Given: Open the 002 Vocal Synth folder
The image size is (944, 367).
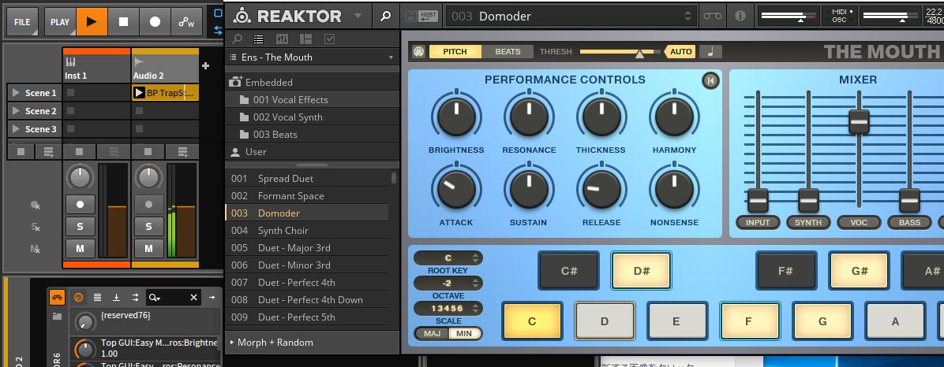Looking at the screenshot, I should click(312, 117).
